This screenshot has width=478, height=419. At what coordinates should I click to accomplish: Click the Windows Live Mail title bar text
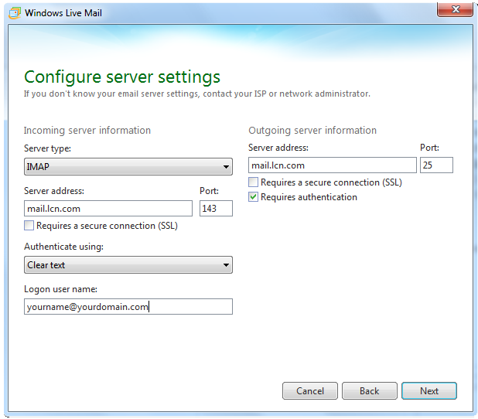pos(63,13)
